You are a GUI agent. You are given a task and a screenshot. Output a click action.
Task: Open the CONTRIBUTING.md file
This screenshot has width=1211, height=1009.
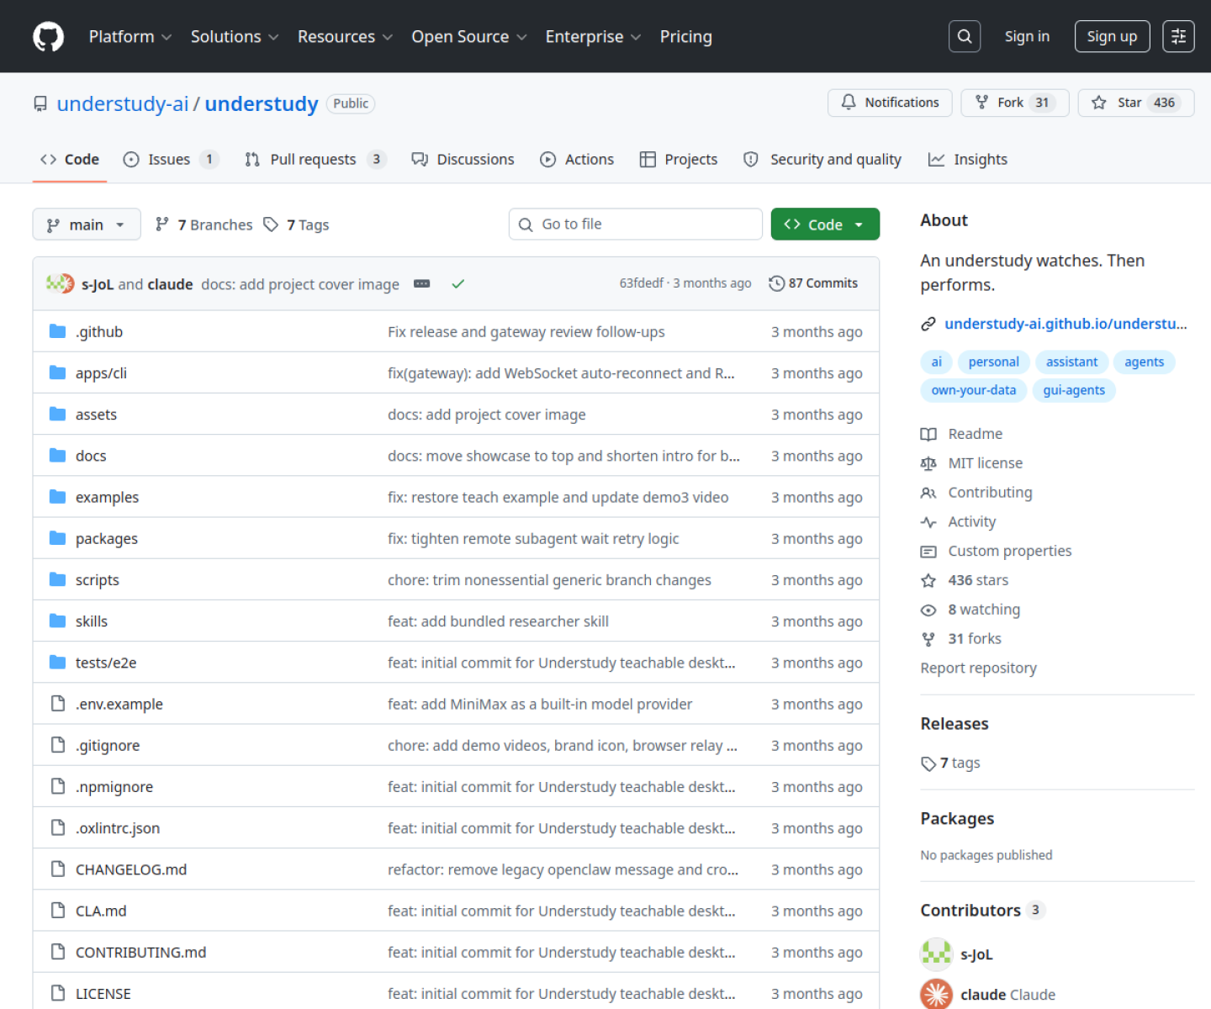[x=140, y=952]
